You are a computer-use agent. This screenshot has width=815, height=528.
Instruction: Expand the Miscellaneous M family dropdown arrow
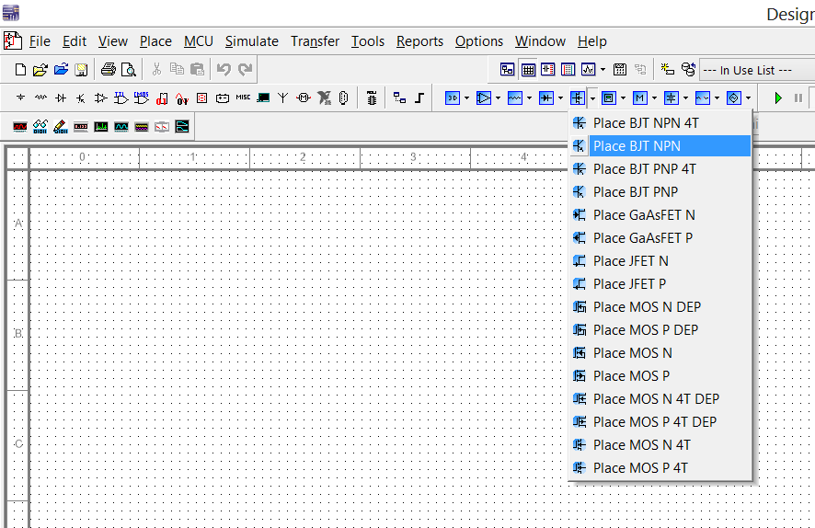[654, 98]
